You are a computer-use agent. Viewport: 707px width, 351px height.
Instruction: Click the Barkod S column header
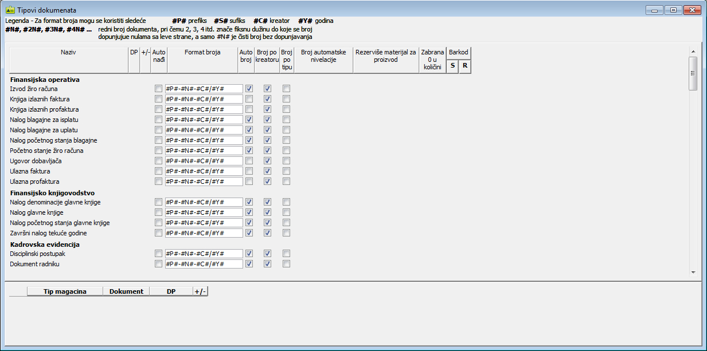(453, 66)
